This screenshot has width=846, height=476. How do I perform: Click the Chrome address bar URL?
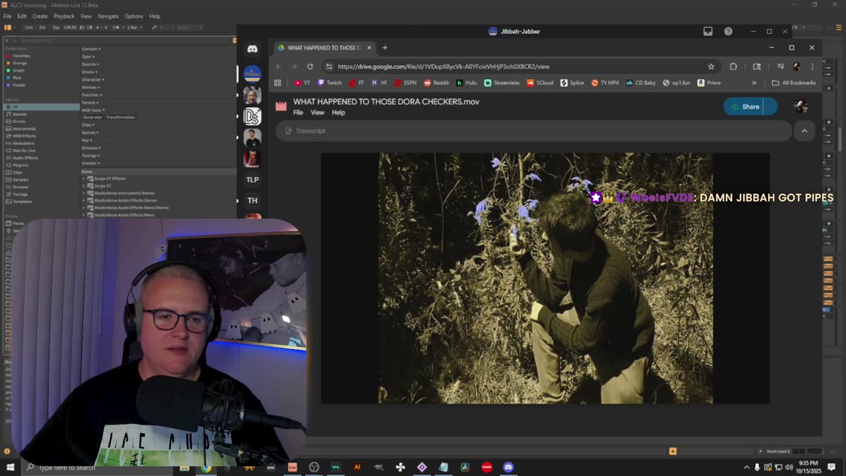pos(443,66)
